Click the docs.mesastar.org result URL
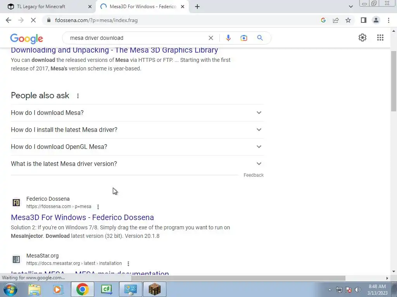Screen dimensions: 397x297 [74, 263]
